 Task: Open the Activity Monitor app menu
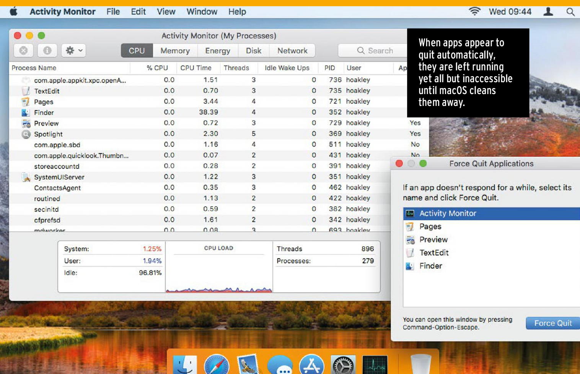tap(63, 12)
